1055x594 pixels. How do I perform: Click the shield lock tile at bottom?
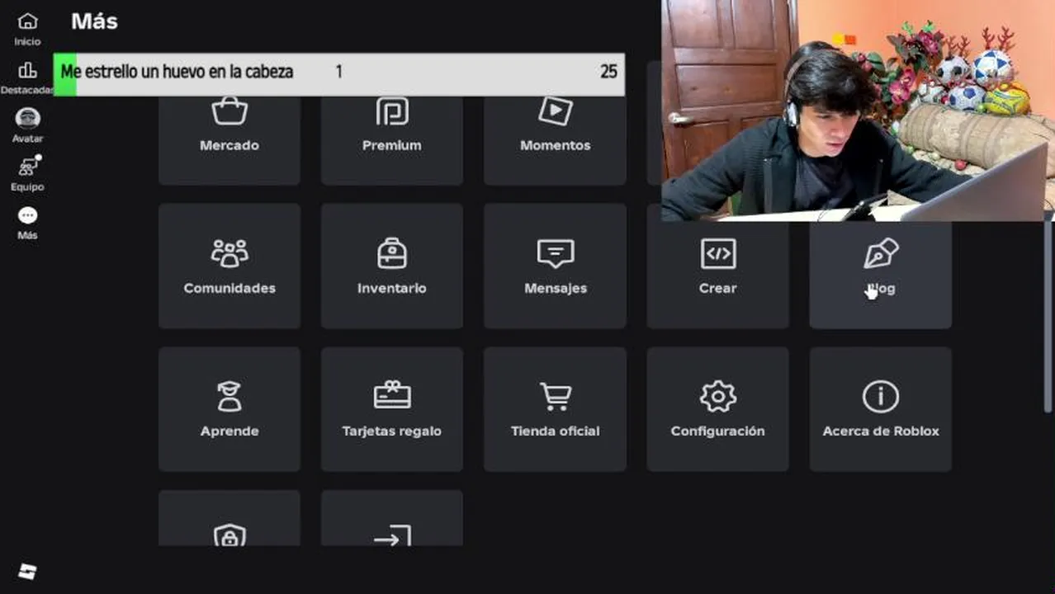tap(229, 518)
